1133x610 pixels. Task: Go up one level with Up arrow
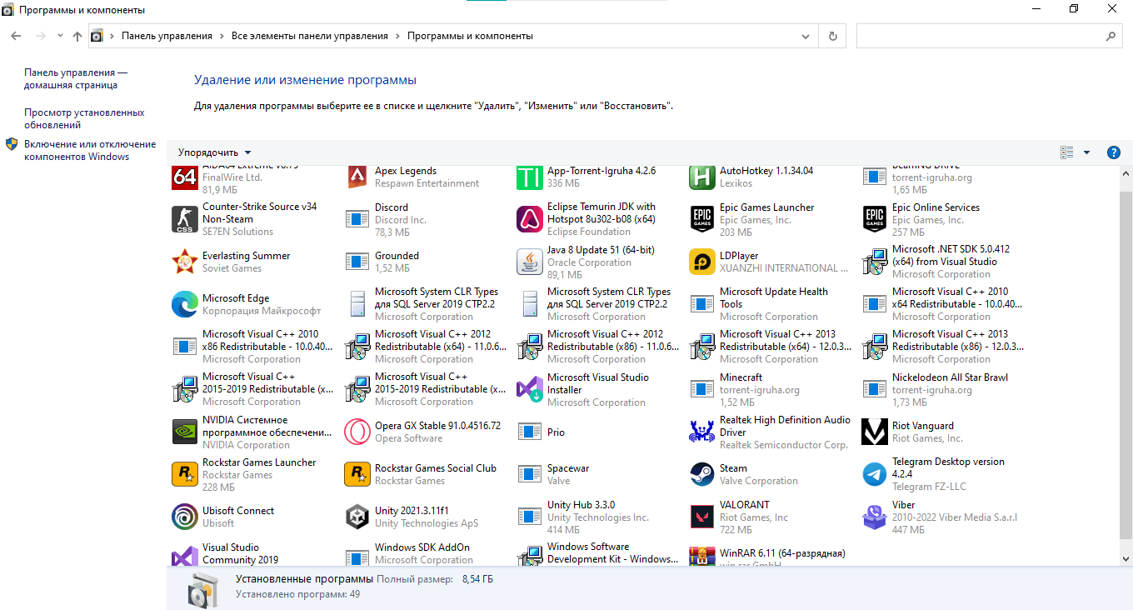point(77,36)
